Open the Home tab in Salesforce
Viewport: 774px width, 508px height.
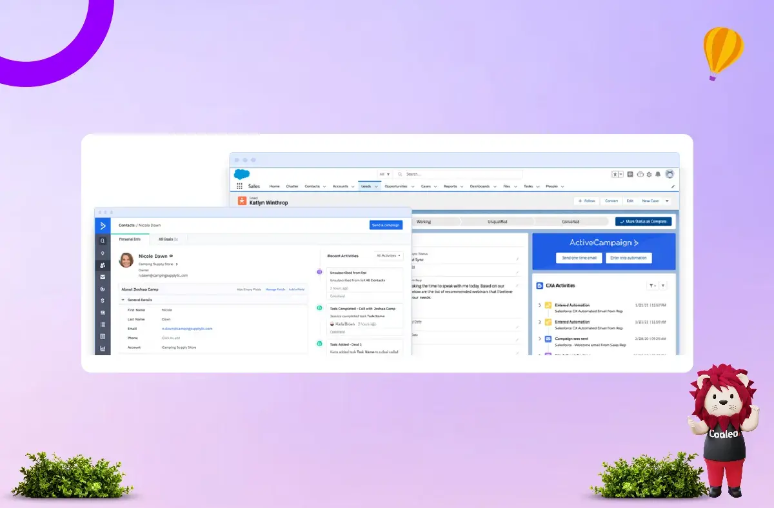tap(275, 186)
